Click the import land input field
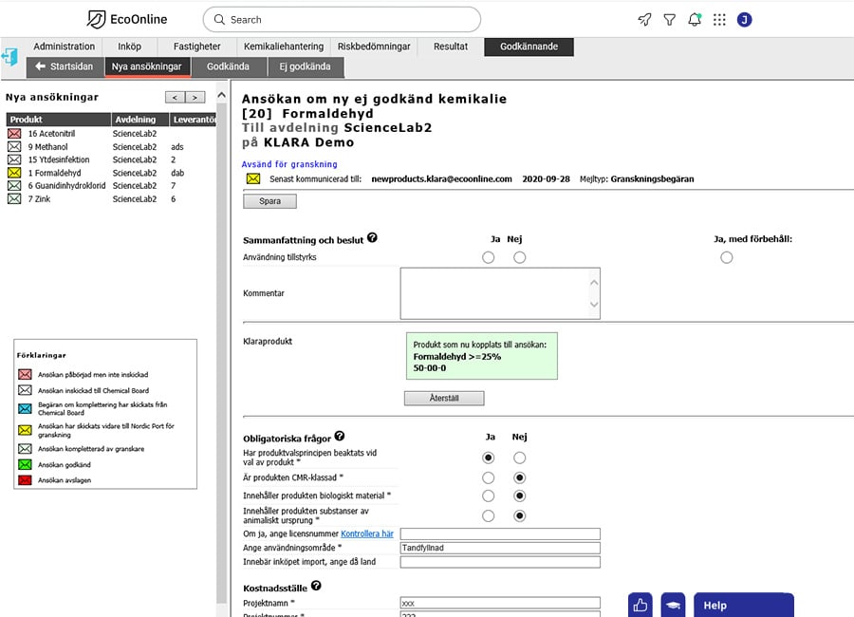 [500, 562]
